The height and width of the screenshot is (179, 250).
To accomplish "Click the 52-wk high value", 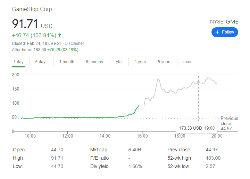I will pyautogui.click(x=212, y=158).
